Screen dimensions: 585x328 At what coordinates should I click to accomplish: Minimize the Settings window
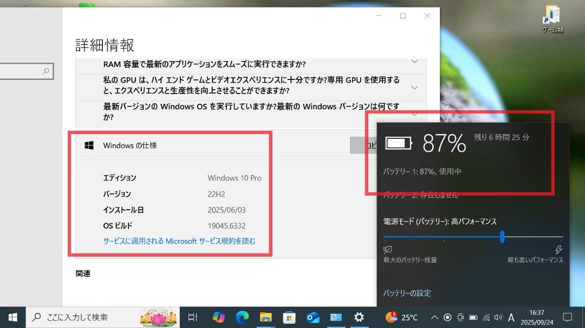pos(379,16)
